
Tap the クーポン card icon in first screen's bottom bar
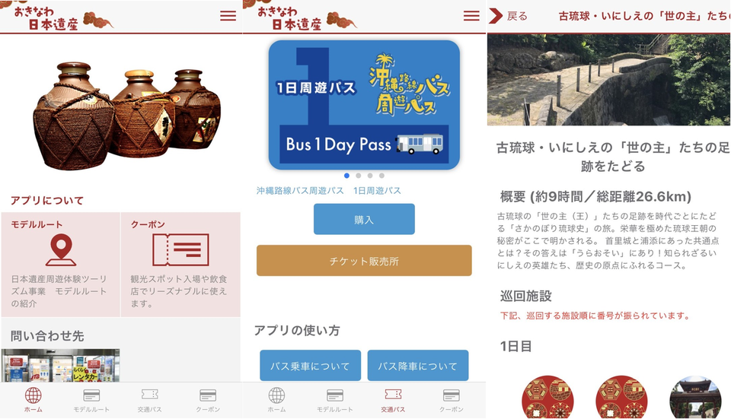point(207,395)
